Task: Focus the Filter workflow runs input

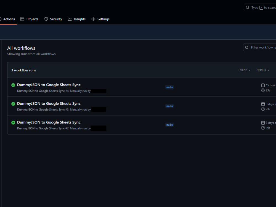Action: pos(259,47)
